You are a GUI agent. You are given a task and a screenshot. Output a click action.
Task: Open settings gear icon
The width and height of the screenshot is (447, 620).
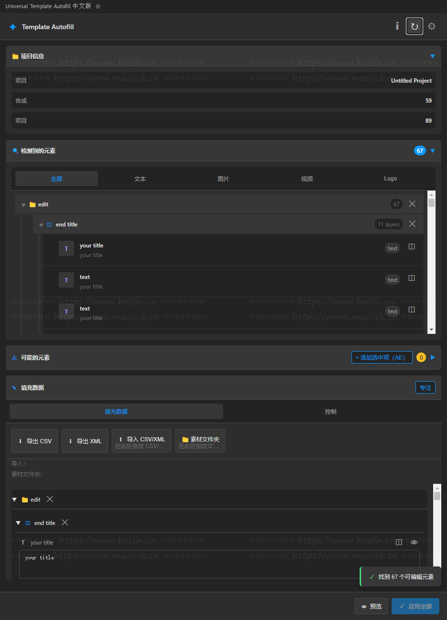(x=432, y=26)
